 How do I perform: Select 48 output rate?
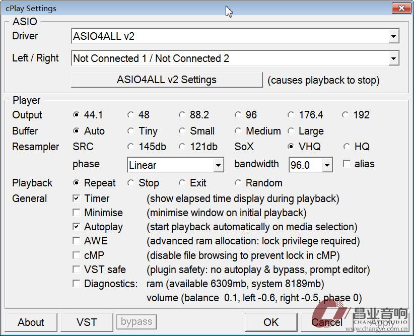pyautogui.click(x=130, y=115)
